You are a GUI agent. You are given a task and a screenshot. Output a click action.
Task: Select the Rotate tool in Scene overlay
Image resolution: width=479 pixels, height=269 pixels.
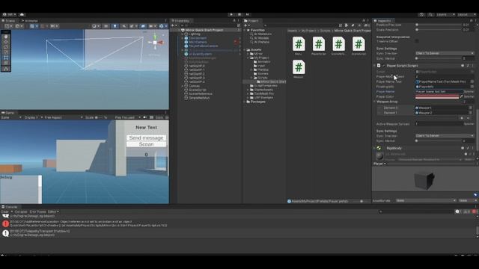click(x=6, y=47)
